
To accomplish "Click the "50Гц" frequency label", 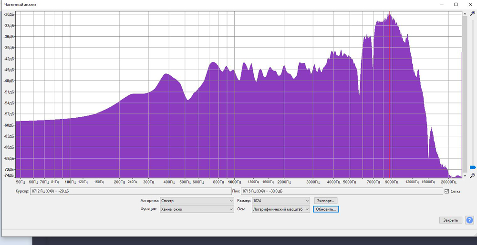I will [x=20, y=182].
